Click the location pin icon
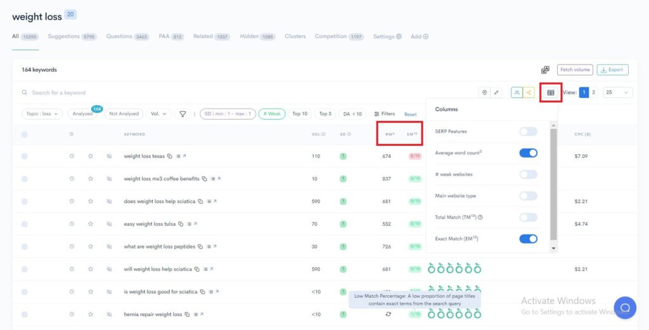The width and height of the screenshot is (649, 330). coord(484,92)
